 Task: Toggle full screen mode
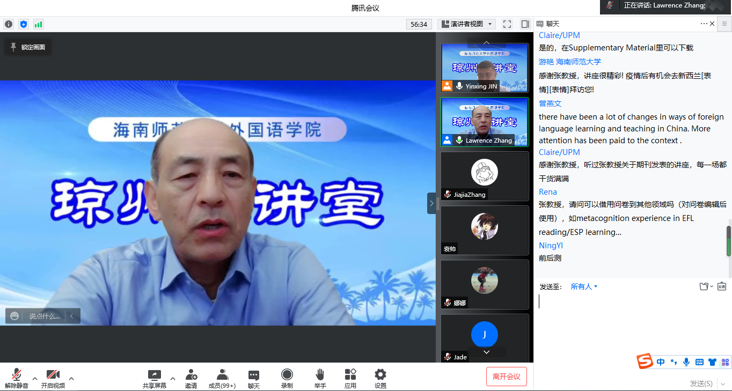[507, 24]
